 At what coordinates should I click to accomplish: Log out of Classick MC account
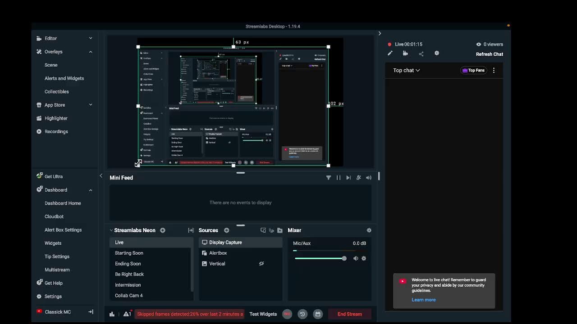tap(91, 312)
